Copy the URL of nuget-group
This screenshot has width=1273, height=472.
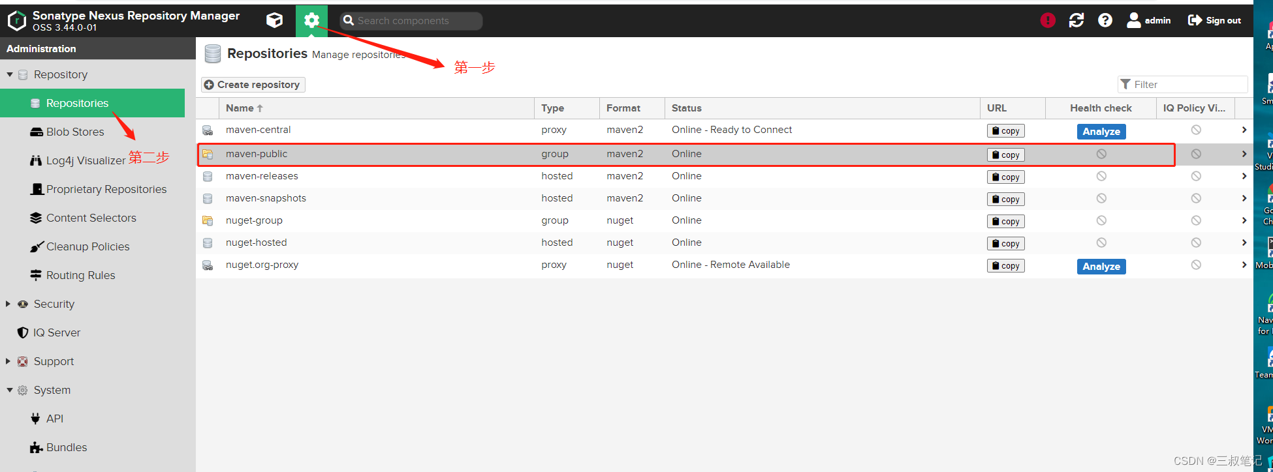[1005, 222]
